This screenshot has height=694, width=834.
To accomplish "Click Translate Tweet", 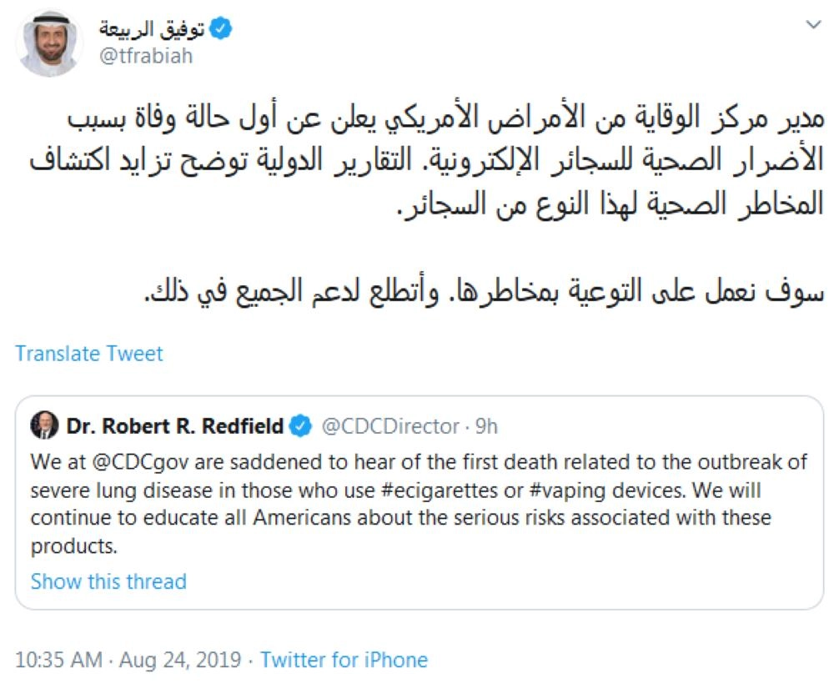I will click(x=89, y=353).
